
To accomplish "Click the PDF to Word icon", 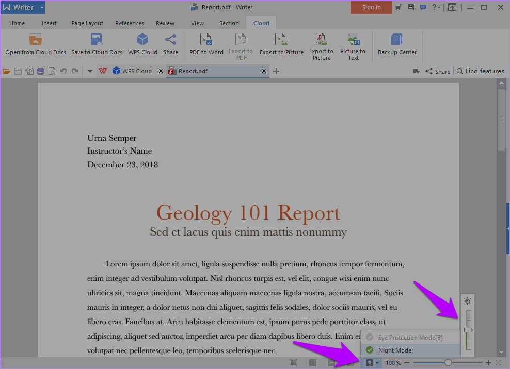I will tap(206, 40).
